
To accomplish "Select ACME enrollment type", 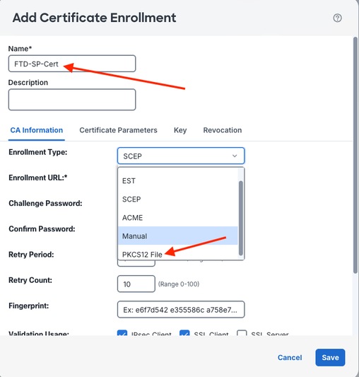I will [x=178, y=218].
